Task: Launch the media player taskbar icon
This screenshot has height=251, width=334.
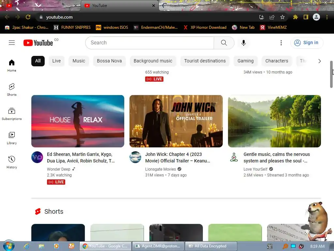Action: click(56, 246)
